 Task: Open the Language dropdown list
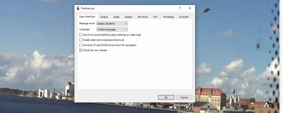pos(112,30)
